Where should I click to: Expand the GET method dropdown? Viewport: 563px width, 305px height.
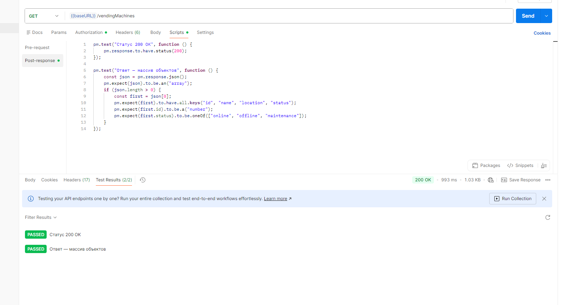pos(44,16)
